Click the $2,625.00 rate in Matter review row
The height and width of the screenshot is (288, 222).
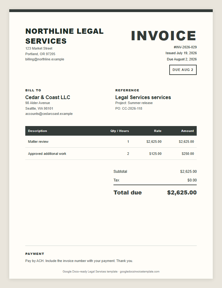click(x=154, y=142)
